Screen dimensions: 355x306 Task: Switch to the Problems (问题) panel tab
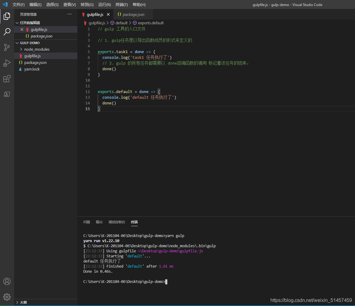click(86, 222)
